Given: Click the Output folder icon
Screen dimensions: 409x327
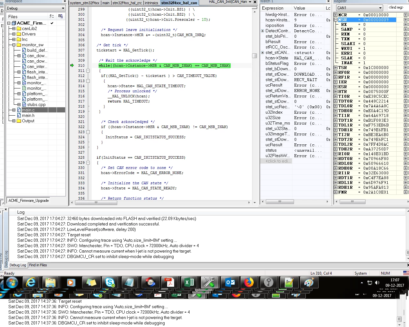Looking at the screenshot, I should (19, 121).
